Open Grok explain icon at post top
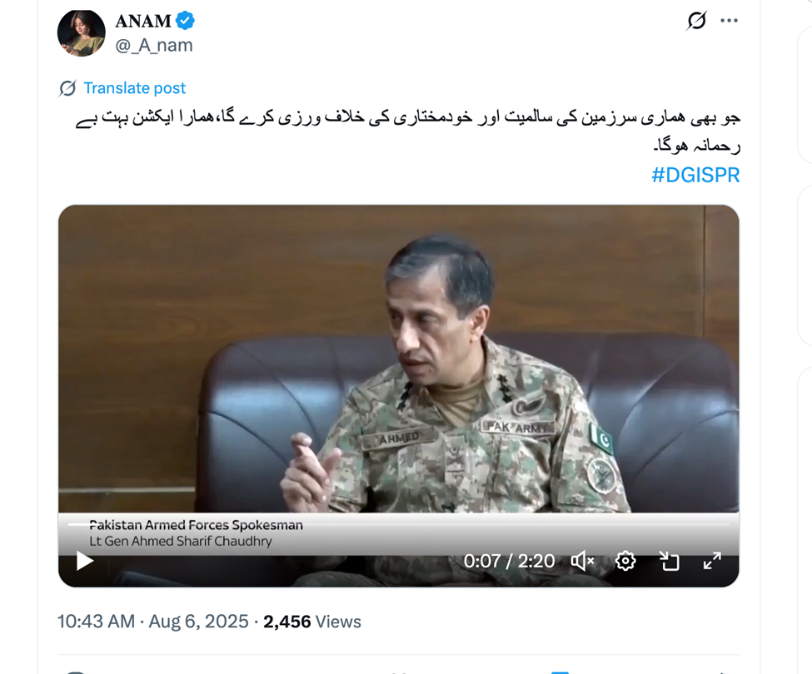This screenshot has height=674, width=812. [696, 21]
